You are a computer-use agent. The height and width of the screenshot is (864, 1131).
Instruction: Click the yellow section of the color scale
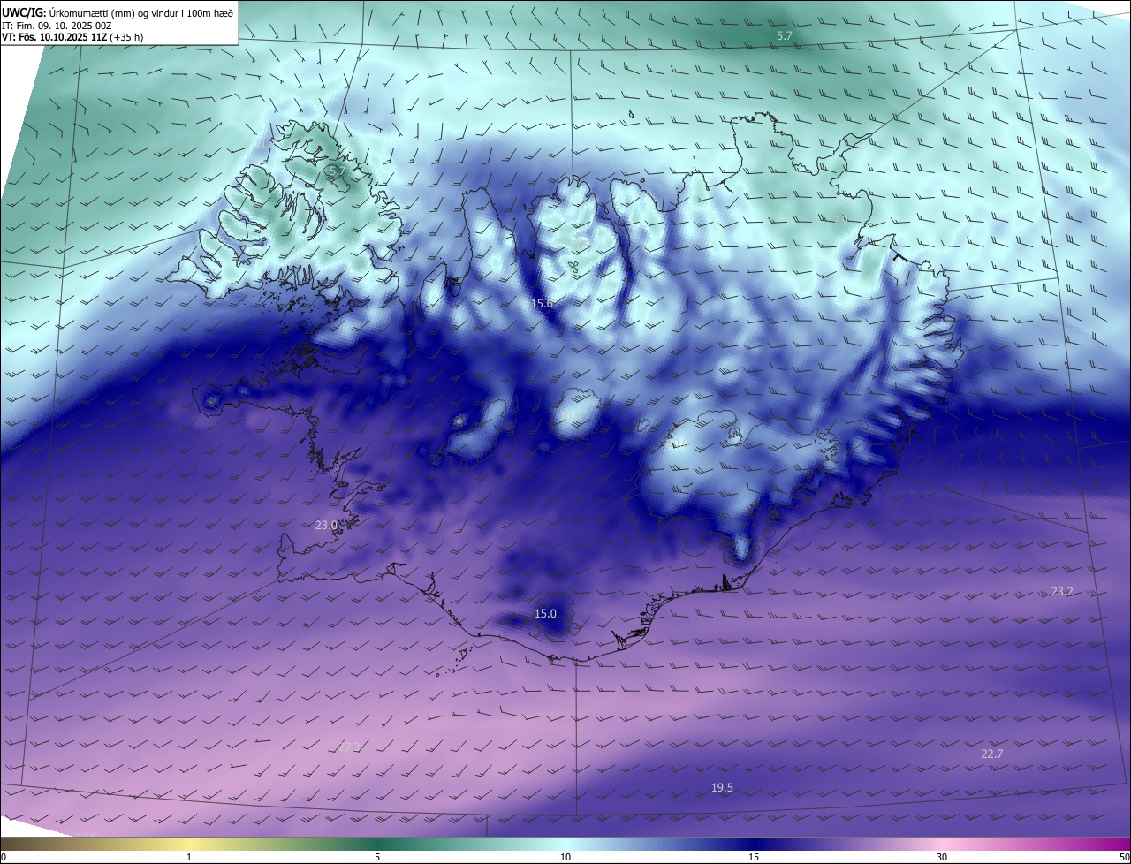[x=190, y=844]
